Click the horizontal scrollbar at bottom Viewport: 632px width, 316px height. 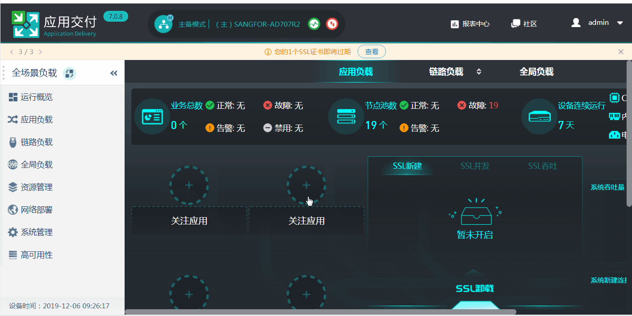(321, 311)
